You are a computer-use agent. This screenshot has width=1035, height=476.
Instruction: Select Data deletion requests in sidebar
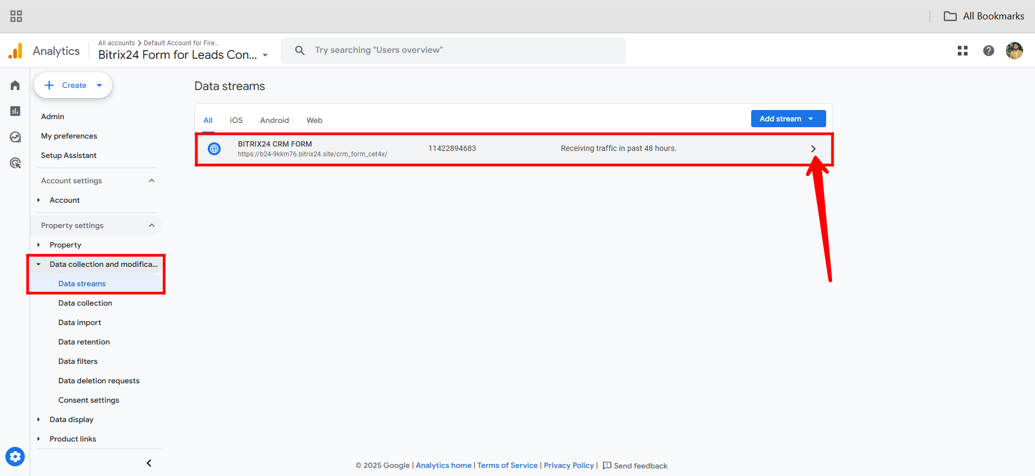(x=99, y=381)
